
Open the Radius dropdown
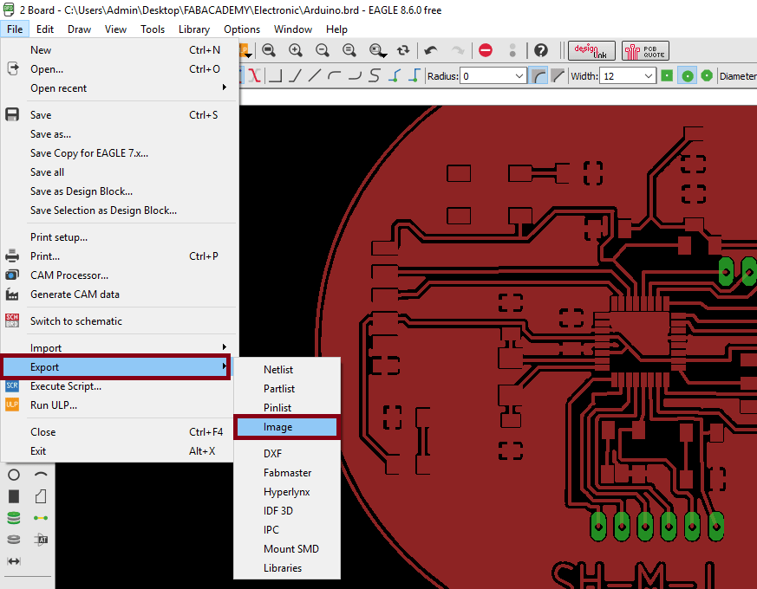519,76
